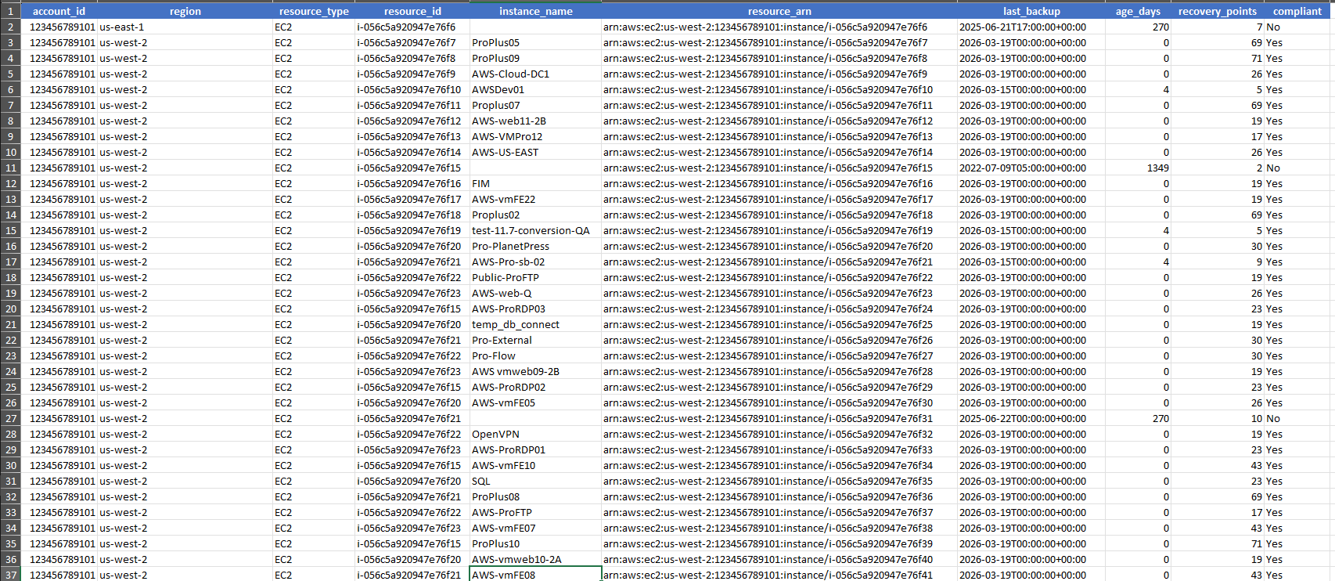Click the resource_arn header cell
Viewport: 1335px width, 581px height.
(x=779, y=11)
